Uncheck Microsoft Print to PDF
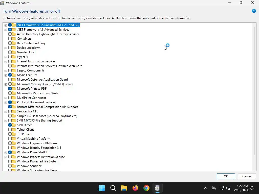 pyautogui.click(x=10, y=89)
